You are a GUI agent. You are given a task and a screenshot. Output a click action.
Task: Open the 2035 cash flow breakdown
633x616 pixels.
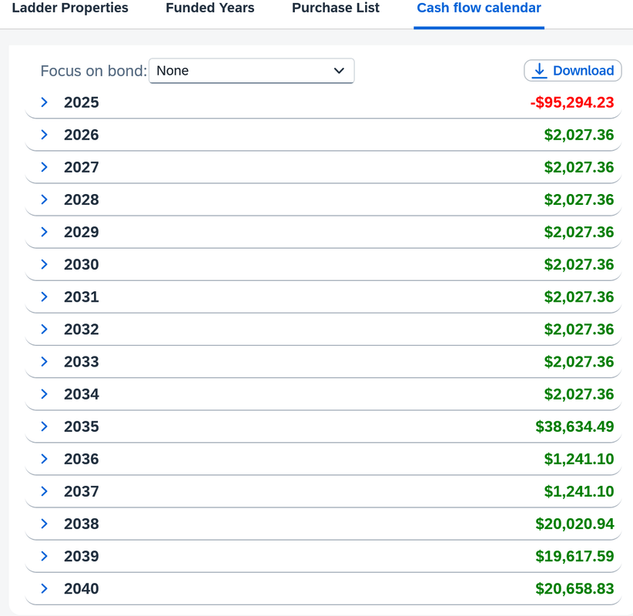click(x=45, y=427)
